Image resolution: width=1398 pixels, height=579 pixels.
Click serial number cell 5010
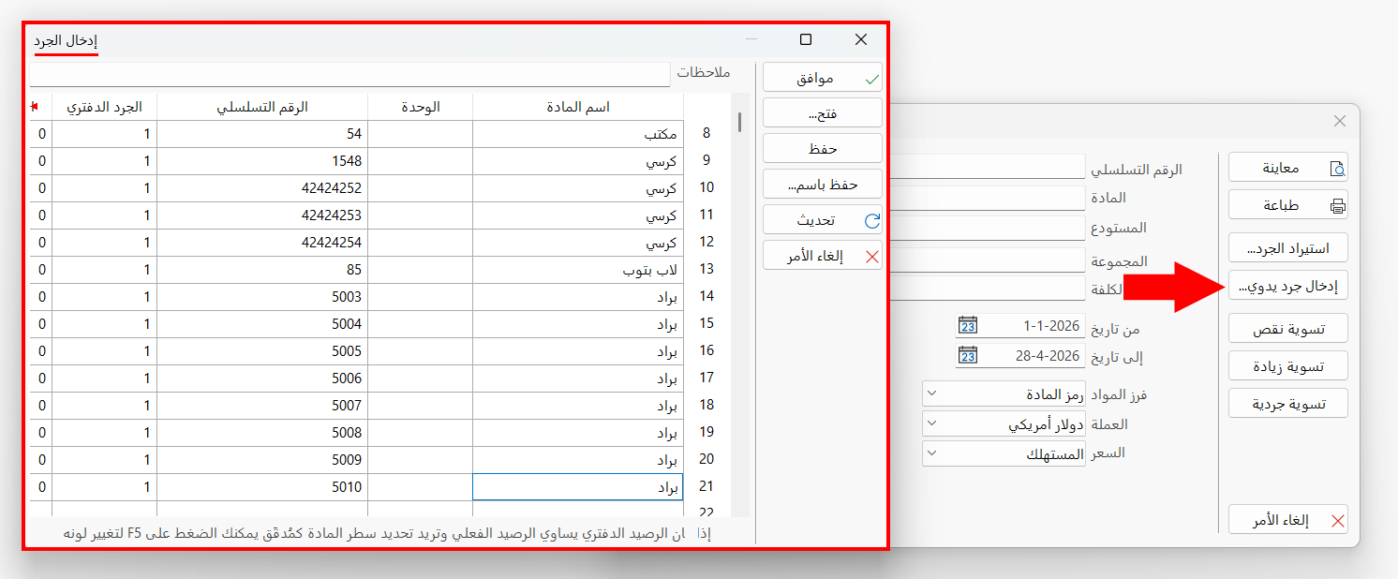262,487
